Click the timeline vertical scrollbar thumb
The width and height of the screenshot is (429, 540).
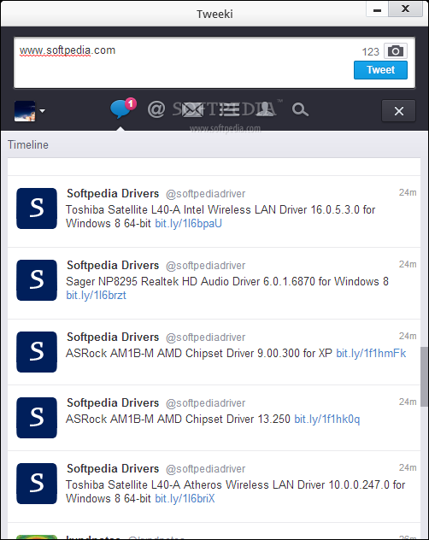pyautogui.click(x=424, y=377)
